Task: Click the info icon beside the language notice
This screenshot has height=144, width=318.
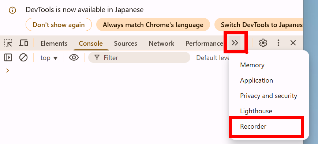Action: pyautogui.click(x=12, y=10)
